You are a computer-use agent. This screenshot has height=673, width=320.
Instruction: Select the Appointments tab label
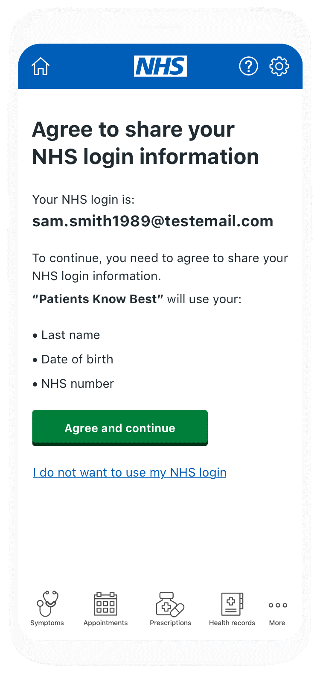pyautogui.click(x=105, y=623)
